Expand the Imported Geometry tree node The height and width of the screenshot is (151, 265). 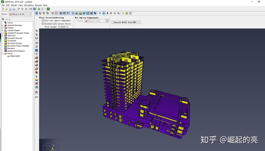[x=3, y=25]
